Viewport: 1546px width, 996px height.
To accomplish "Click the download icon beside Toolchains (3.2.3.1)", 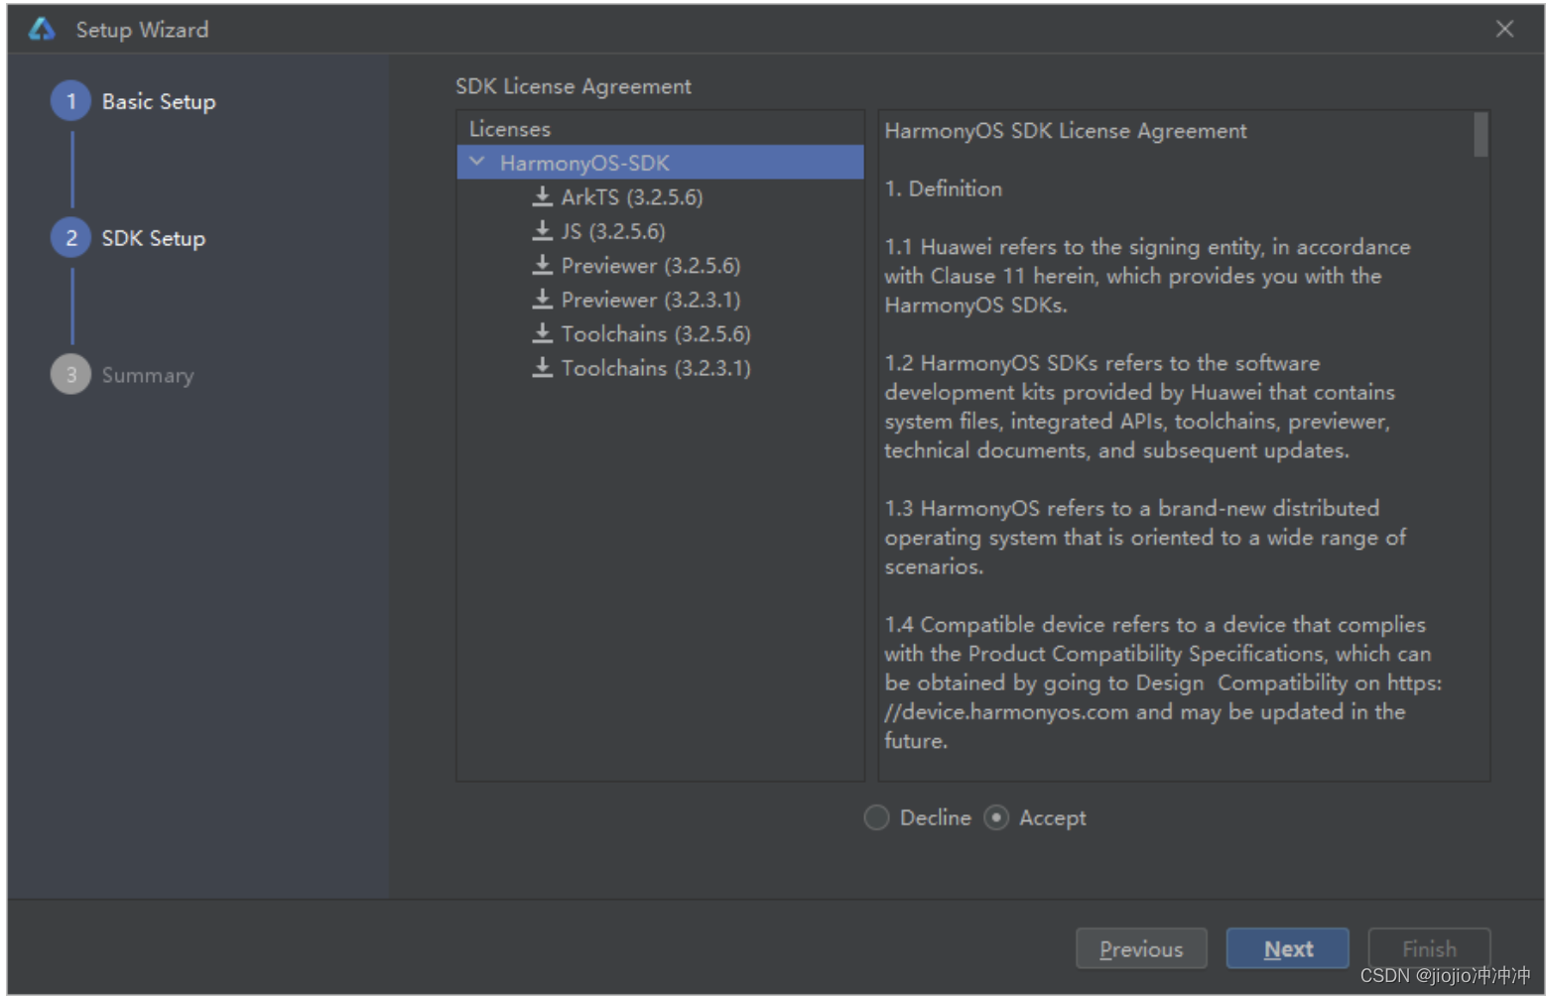I will pyautogui.click(x=542, y=367).
